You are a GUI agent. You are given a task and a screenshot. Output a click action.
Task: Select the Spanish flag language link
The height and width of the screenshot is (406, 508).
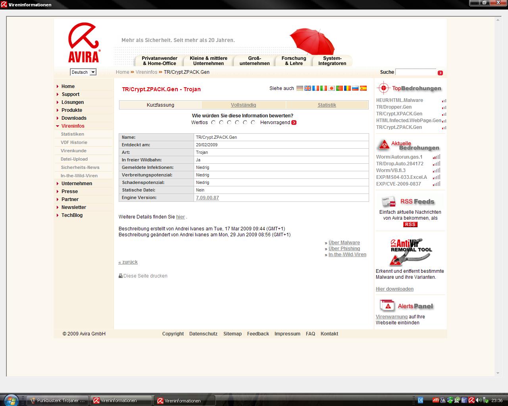[x=363, y=88]
